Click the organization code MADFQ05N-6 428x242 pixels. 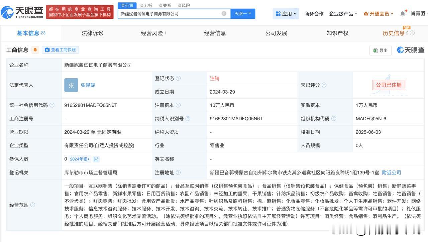(371, 119)
